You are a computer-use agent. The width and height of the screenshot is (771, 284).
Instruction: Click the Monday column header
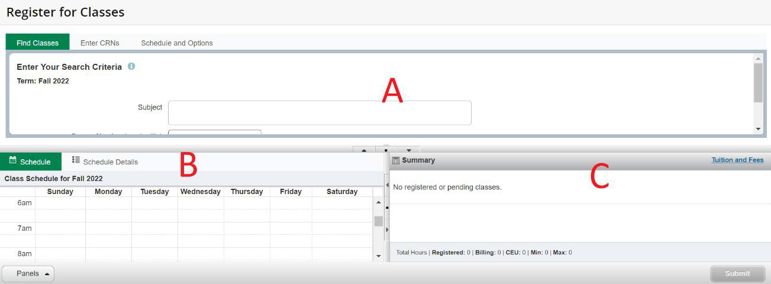[108, 191]
